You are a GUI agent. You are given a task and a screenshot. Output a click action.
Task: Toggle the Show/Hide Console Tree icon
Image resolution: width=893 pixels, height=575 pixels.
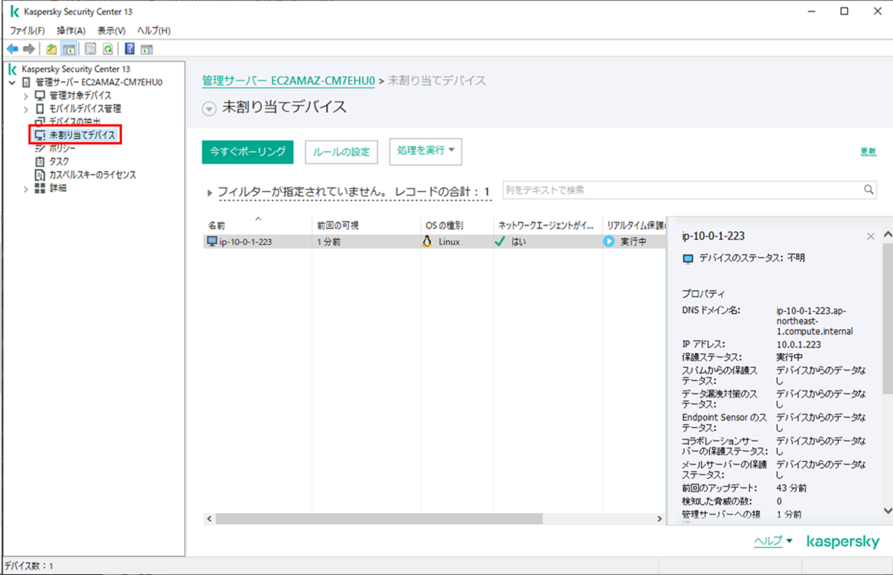click(68, 49)
